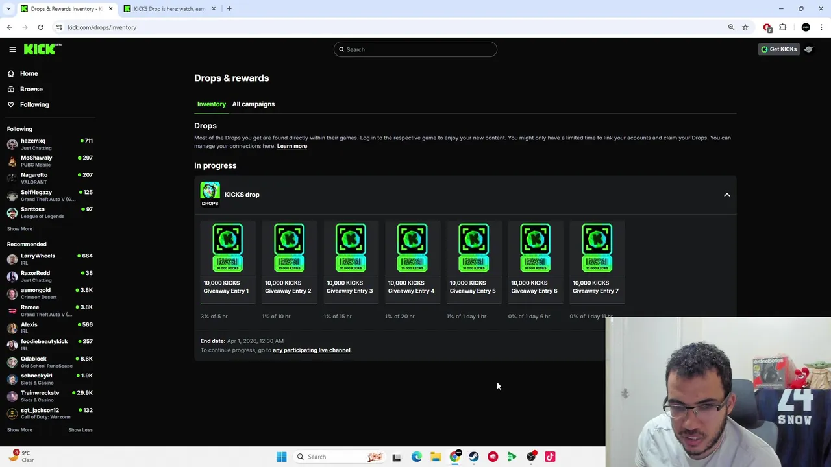Click browser back arrow

pos(9,27)
